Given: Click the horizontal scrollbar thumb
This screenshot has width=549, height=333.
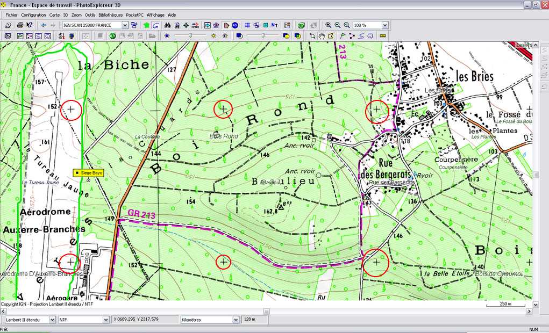Looking at the screenshot, I should 267,312.
